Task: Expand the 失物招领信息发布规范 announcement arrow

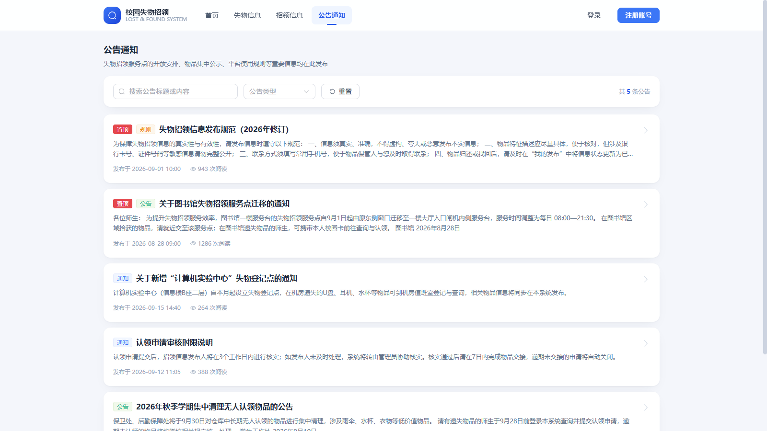Action: pyautogui.click(x=646, y=130)
